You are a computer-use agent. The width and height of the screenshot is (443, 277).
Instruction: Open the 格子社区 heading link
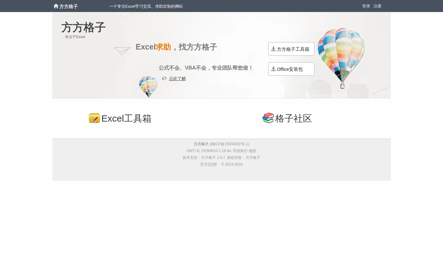pyautogui.click(x=293, y=118)
